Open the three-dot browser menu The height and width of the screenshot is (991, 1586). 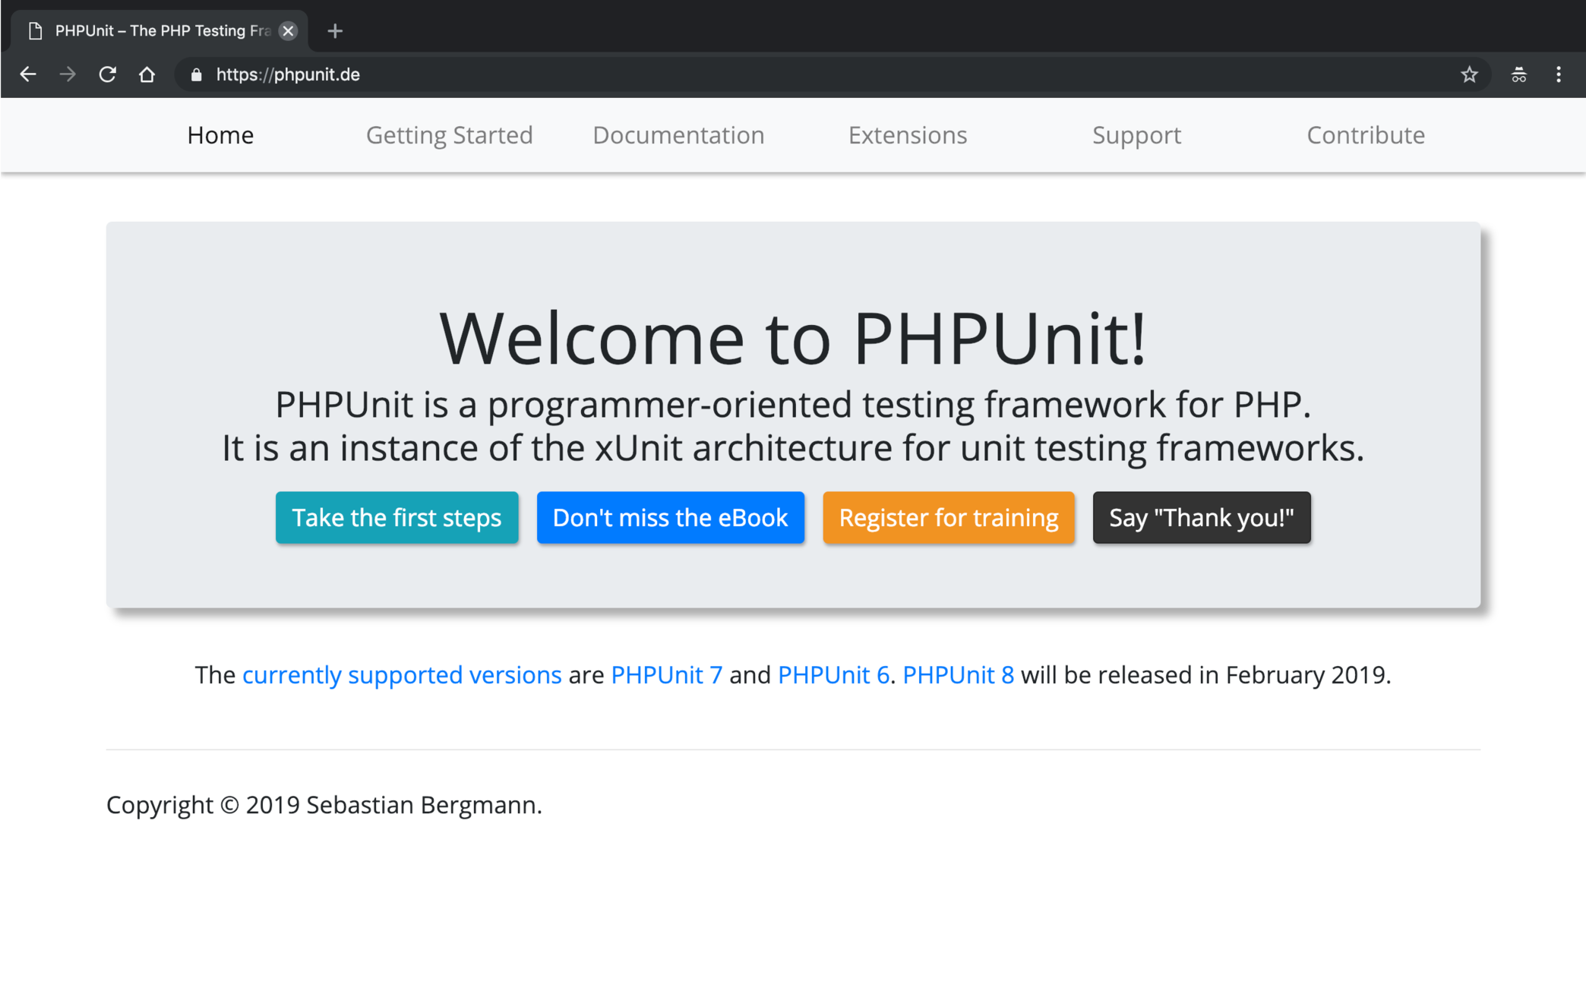pos(1558,74)
